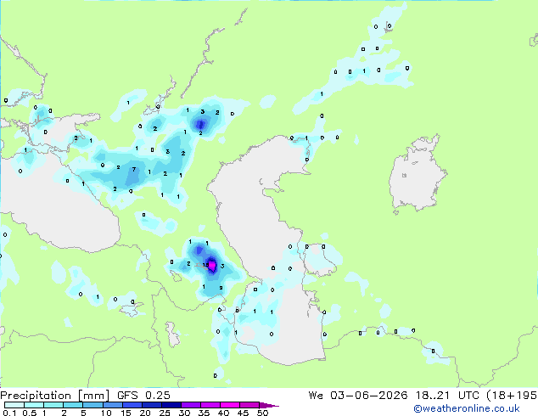This screenshot has height=416, width=538.
Task: Click the '0.5' legend scale label
Action: pos(30,413)
